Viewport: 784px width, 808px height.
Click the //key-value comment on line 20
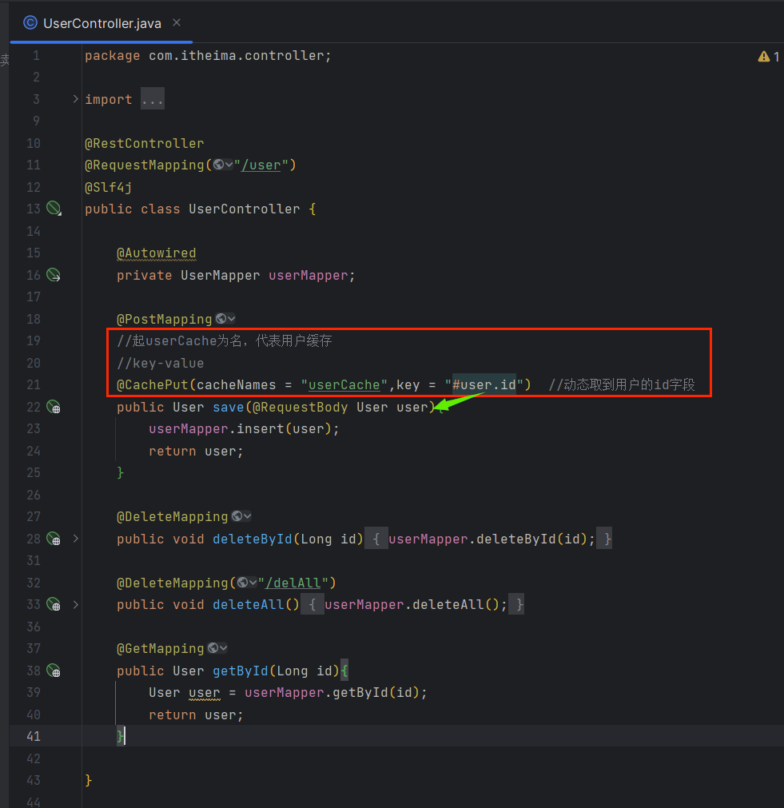161,364
